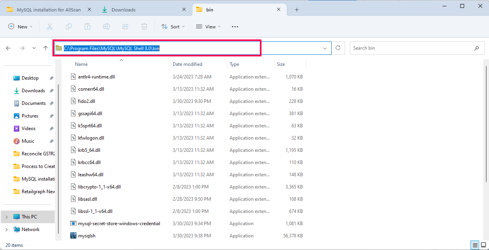Expand address bar history dropdown

click(x=325, y=48)
